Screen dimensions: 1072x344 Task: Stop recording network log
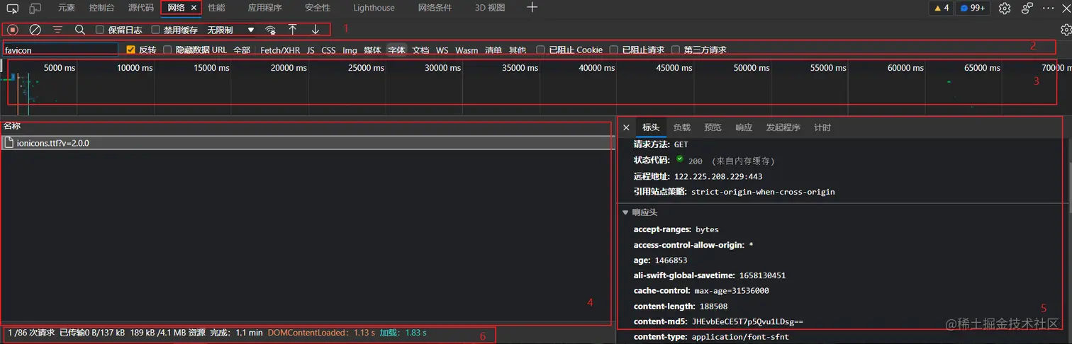tap(13, 30)
